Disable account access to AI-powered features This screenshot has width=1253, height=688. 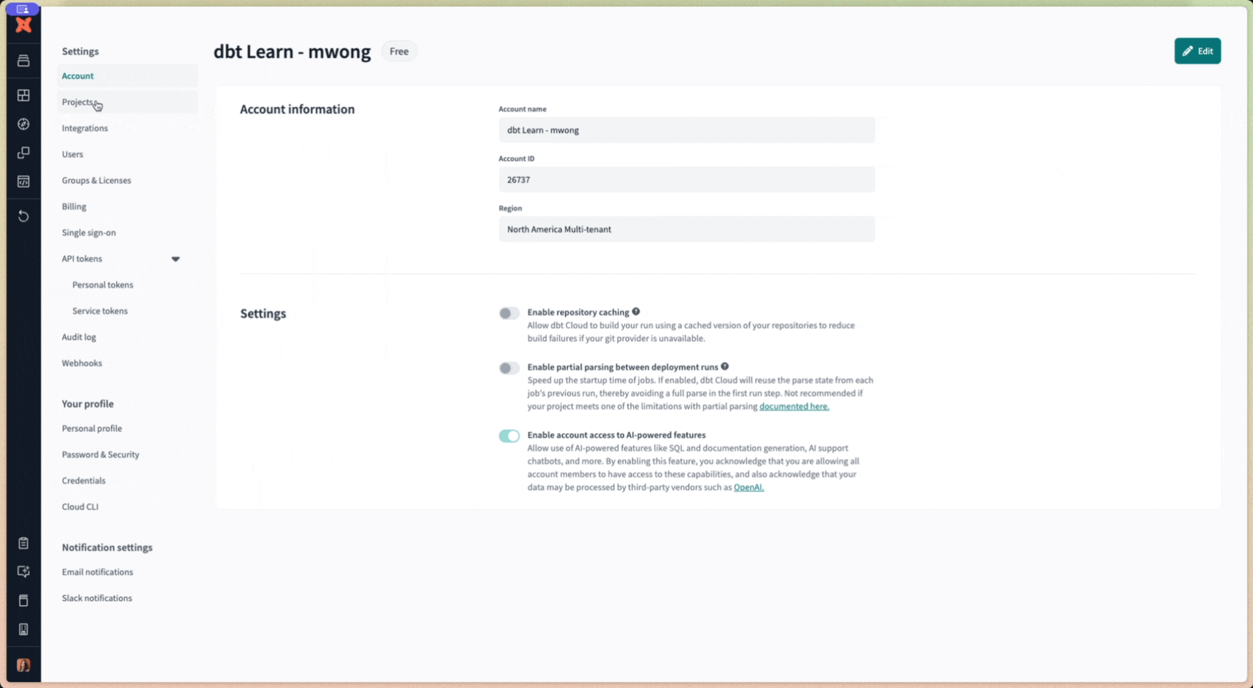pos(508,435)
